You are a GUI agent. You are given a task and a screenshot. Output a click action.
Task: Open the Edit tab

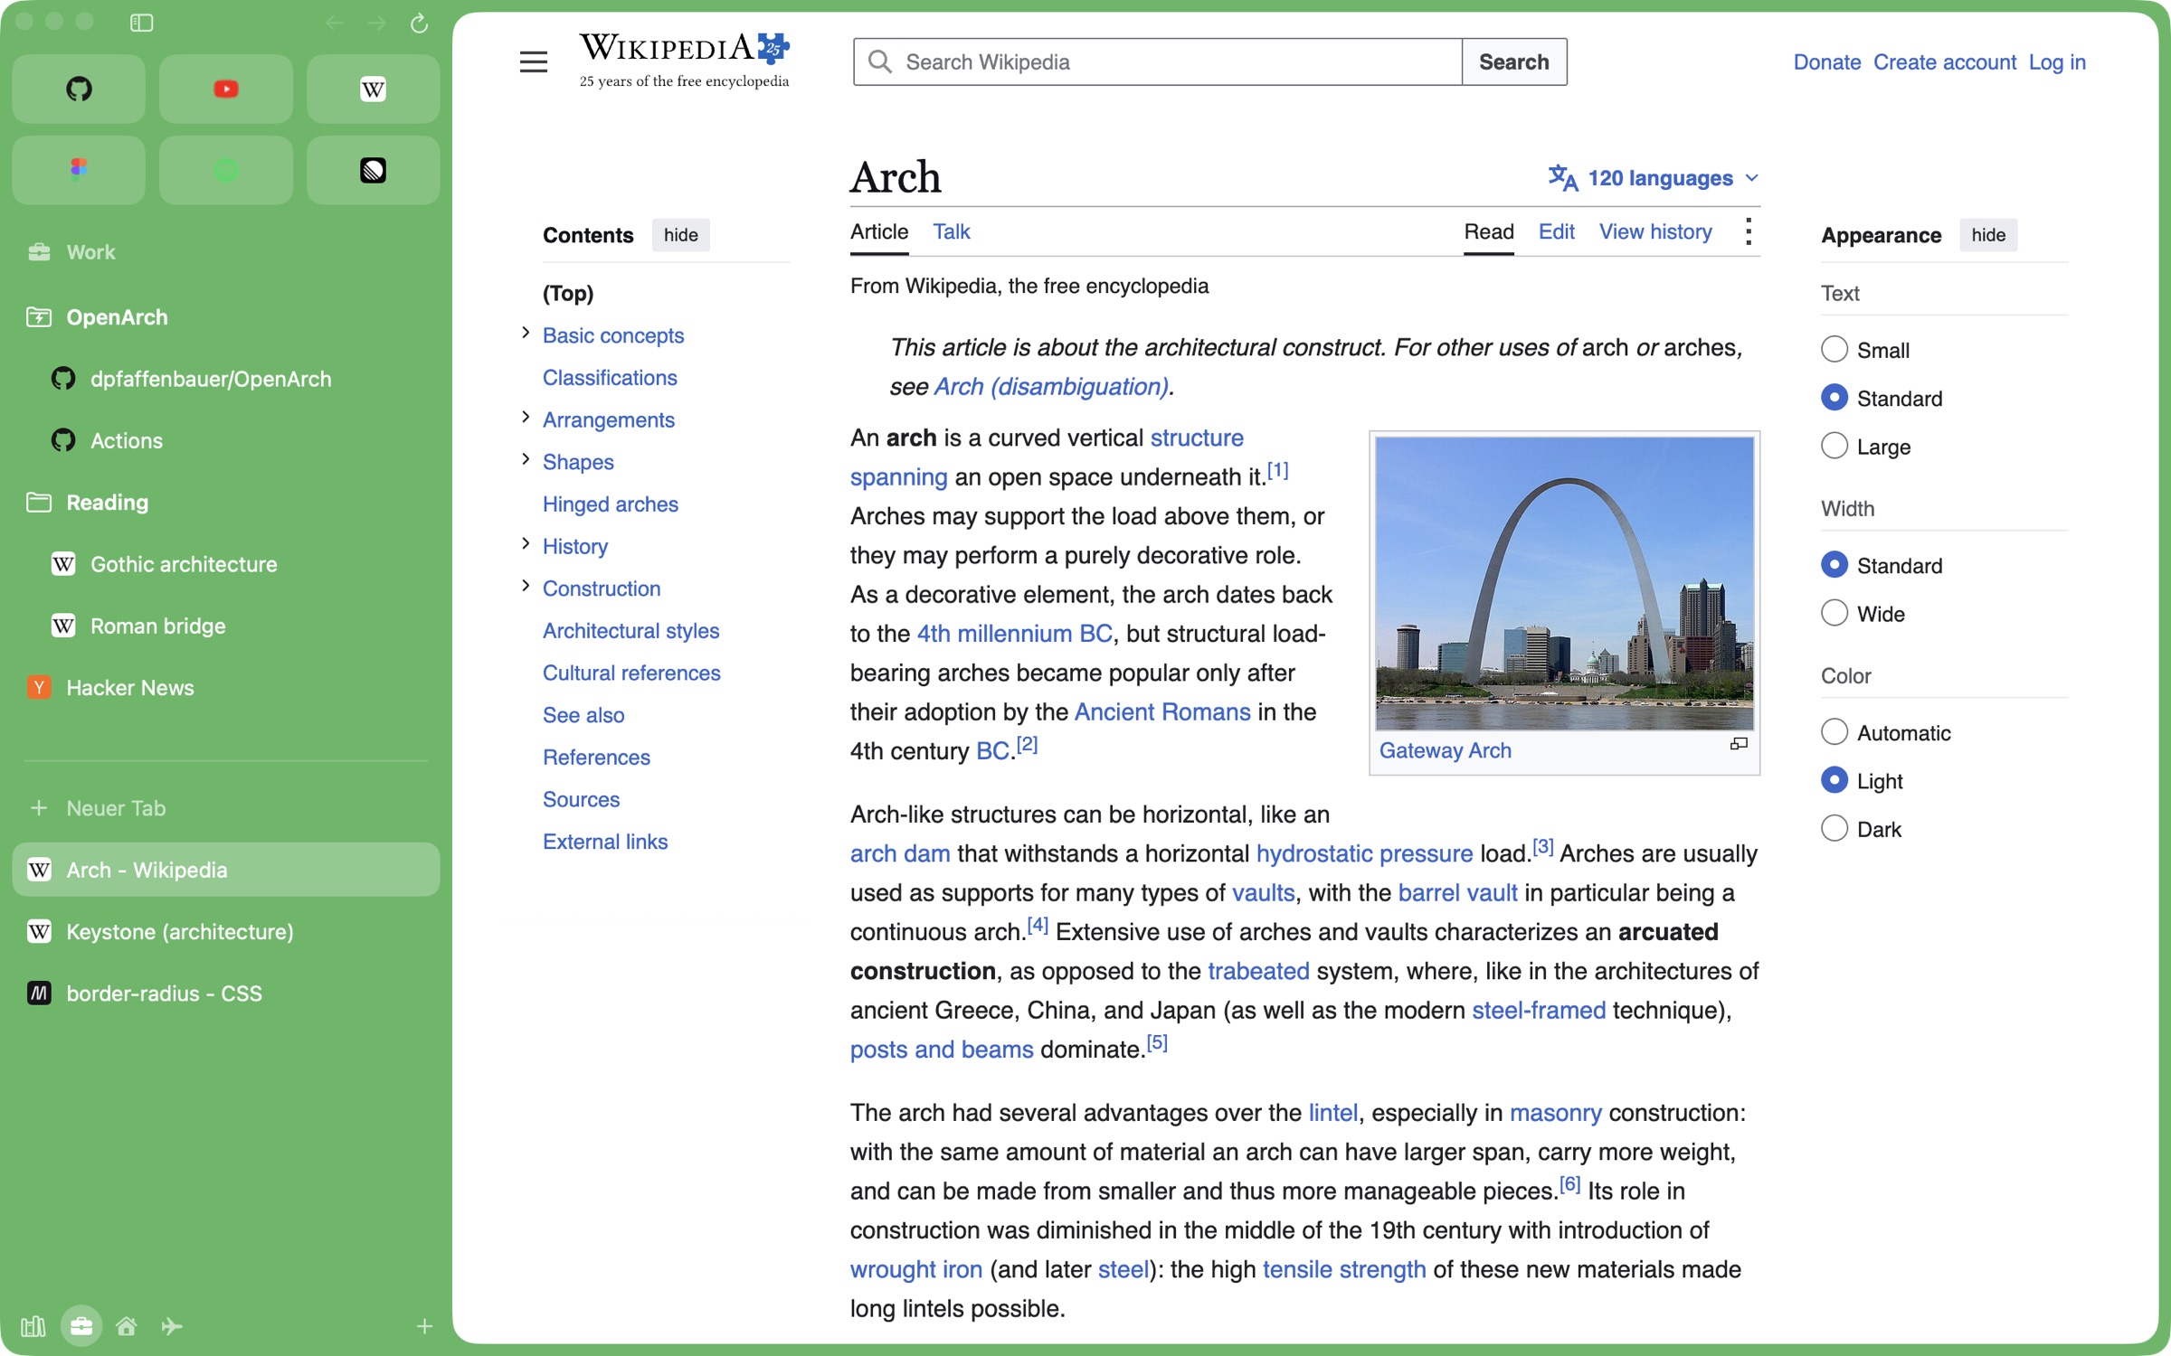[x=1557, y=231]
